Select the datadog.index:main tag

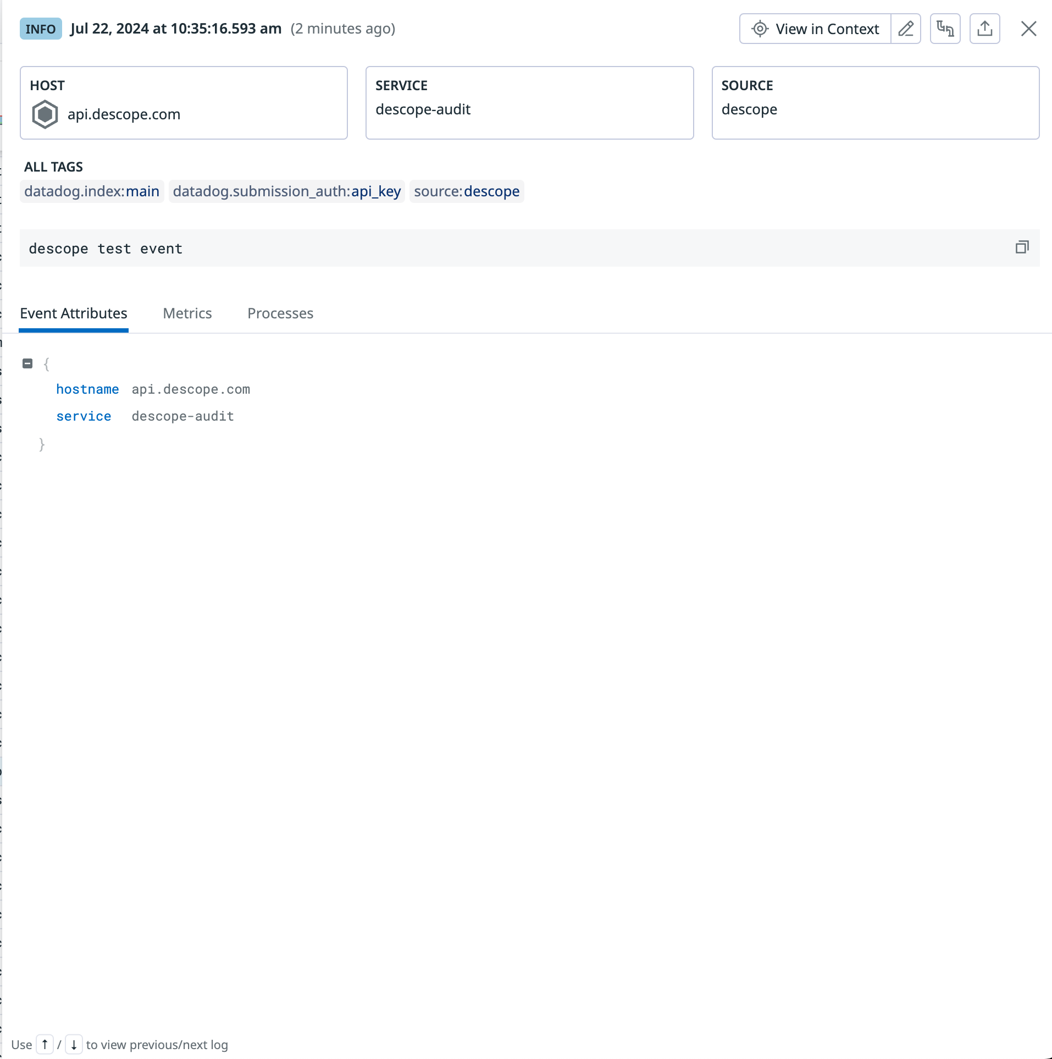click(91, 191)
